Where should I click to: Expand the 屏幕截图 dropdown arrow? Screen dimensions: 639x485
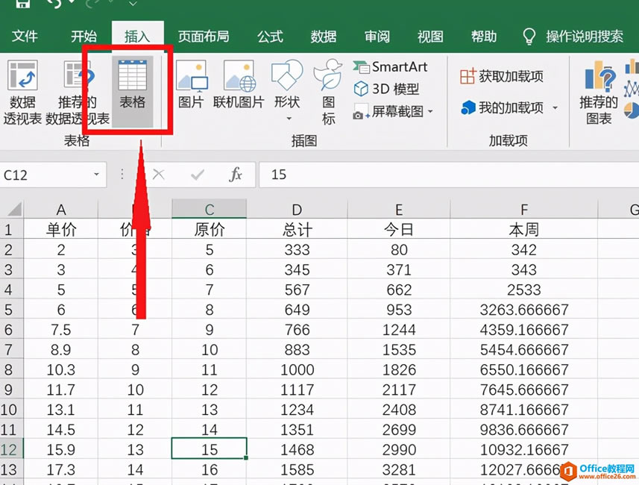[430, 111]
